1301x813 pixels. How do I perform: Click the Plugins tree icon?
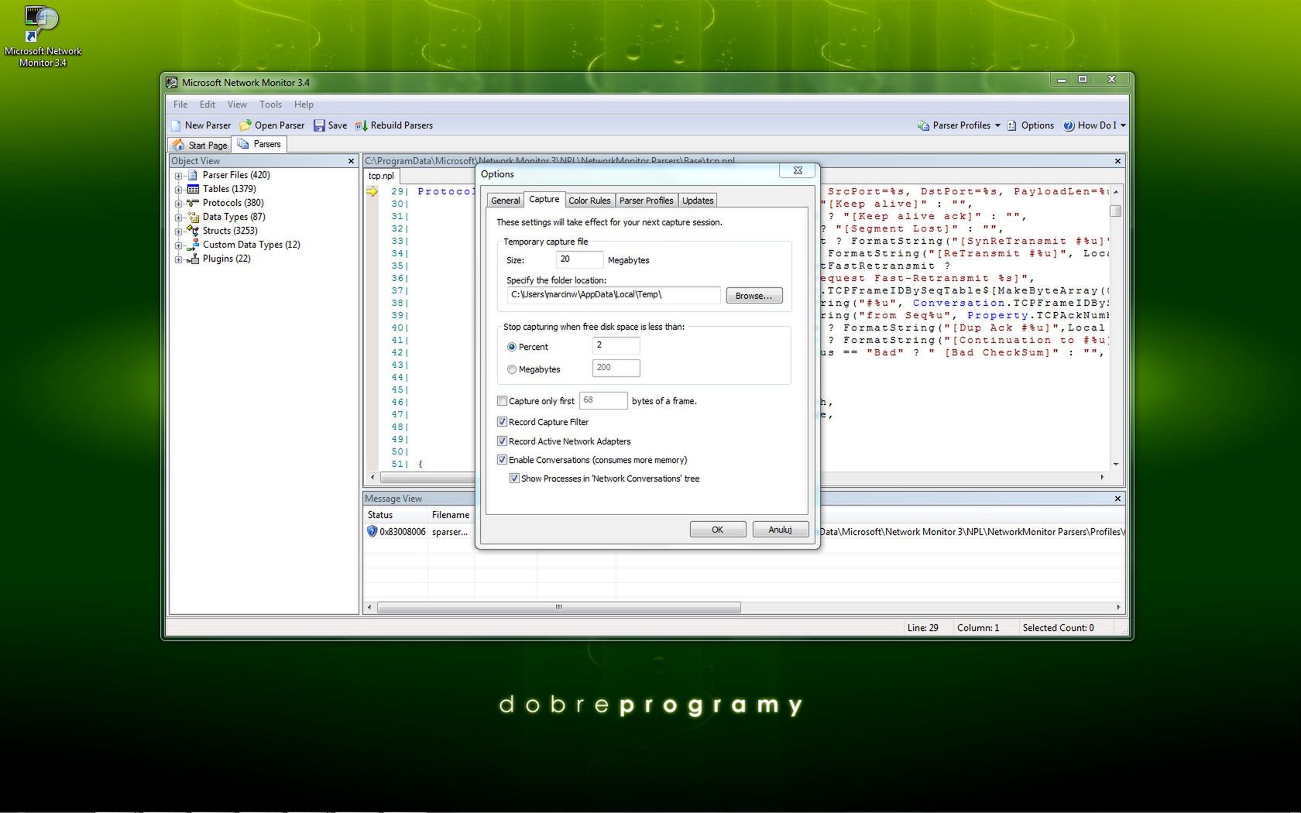coord(193,259)
